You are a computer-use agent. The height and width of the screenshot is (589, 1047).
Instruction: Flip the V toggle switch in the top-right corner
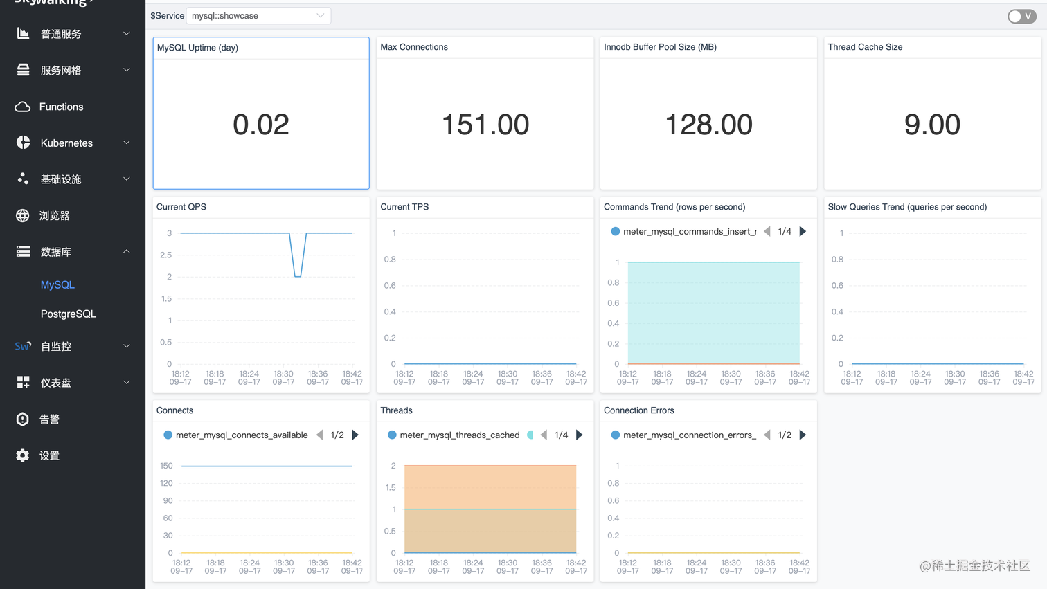[1021, 16]
